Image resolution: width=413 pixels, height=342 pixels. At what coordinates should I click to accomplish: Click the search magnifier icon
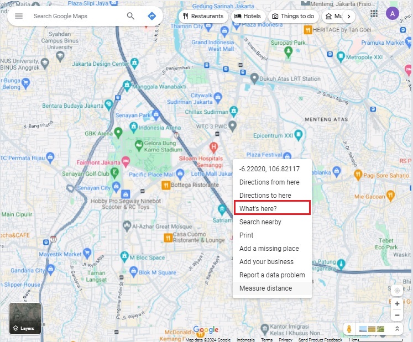(130, 16)
